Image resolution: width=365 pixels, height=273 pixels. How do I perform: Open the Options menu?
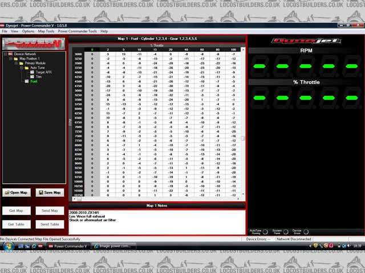(x=28, y=31)
